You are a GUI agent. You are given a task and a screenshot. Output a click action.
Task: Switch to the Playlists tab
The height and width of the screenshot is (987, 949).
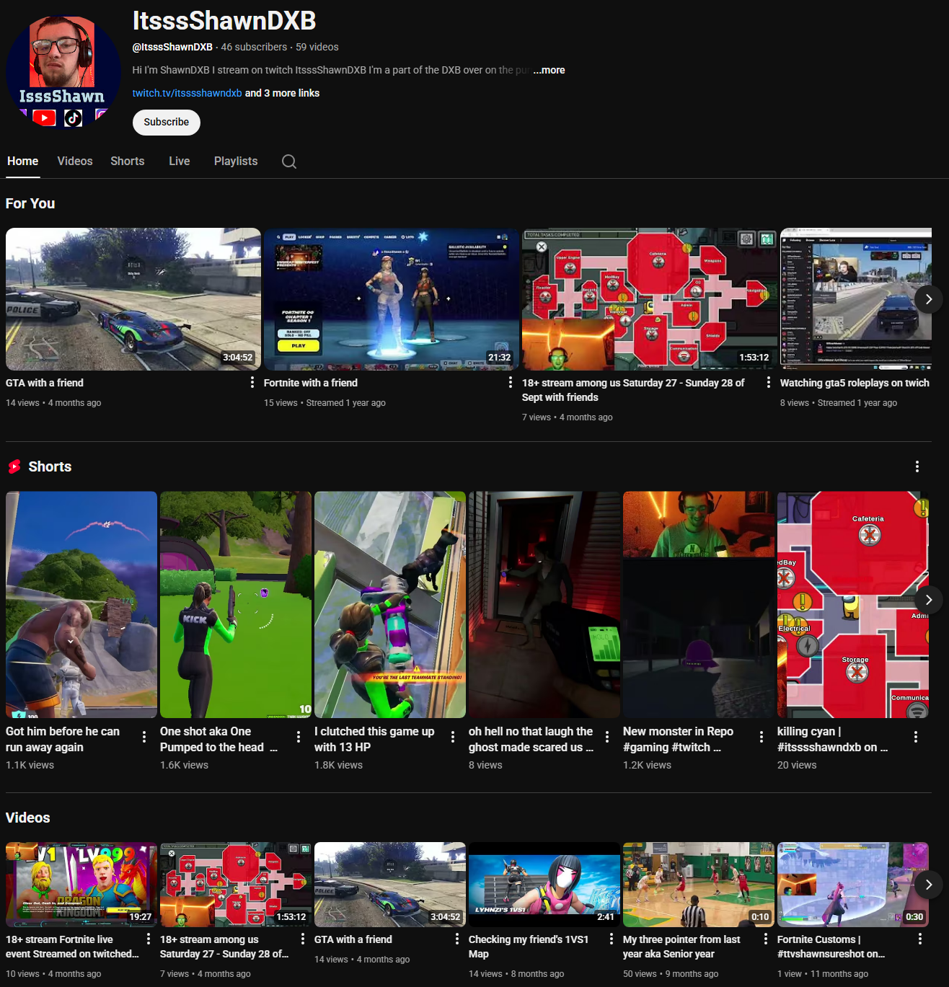(235, 161)
